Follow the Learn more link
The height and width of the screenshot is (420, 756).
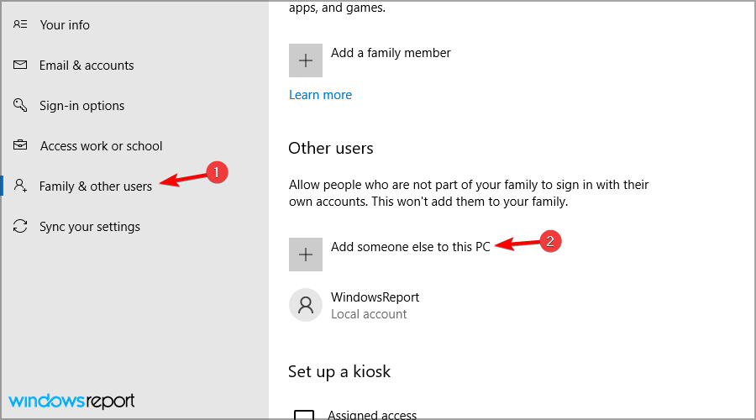(320, 95)
